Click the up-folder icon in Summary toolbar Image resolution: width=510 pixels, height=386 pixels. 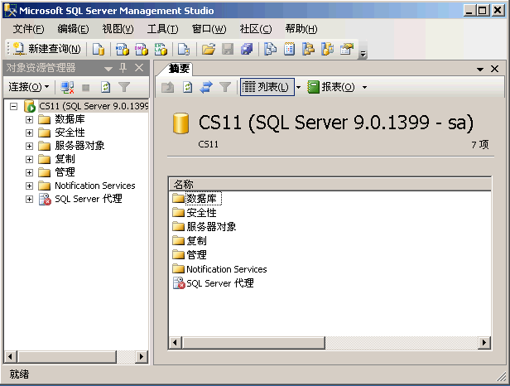[168, 87]
